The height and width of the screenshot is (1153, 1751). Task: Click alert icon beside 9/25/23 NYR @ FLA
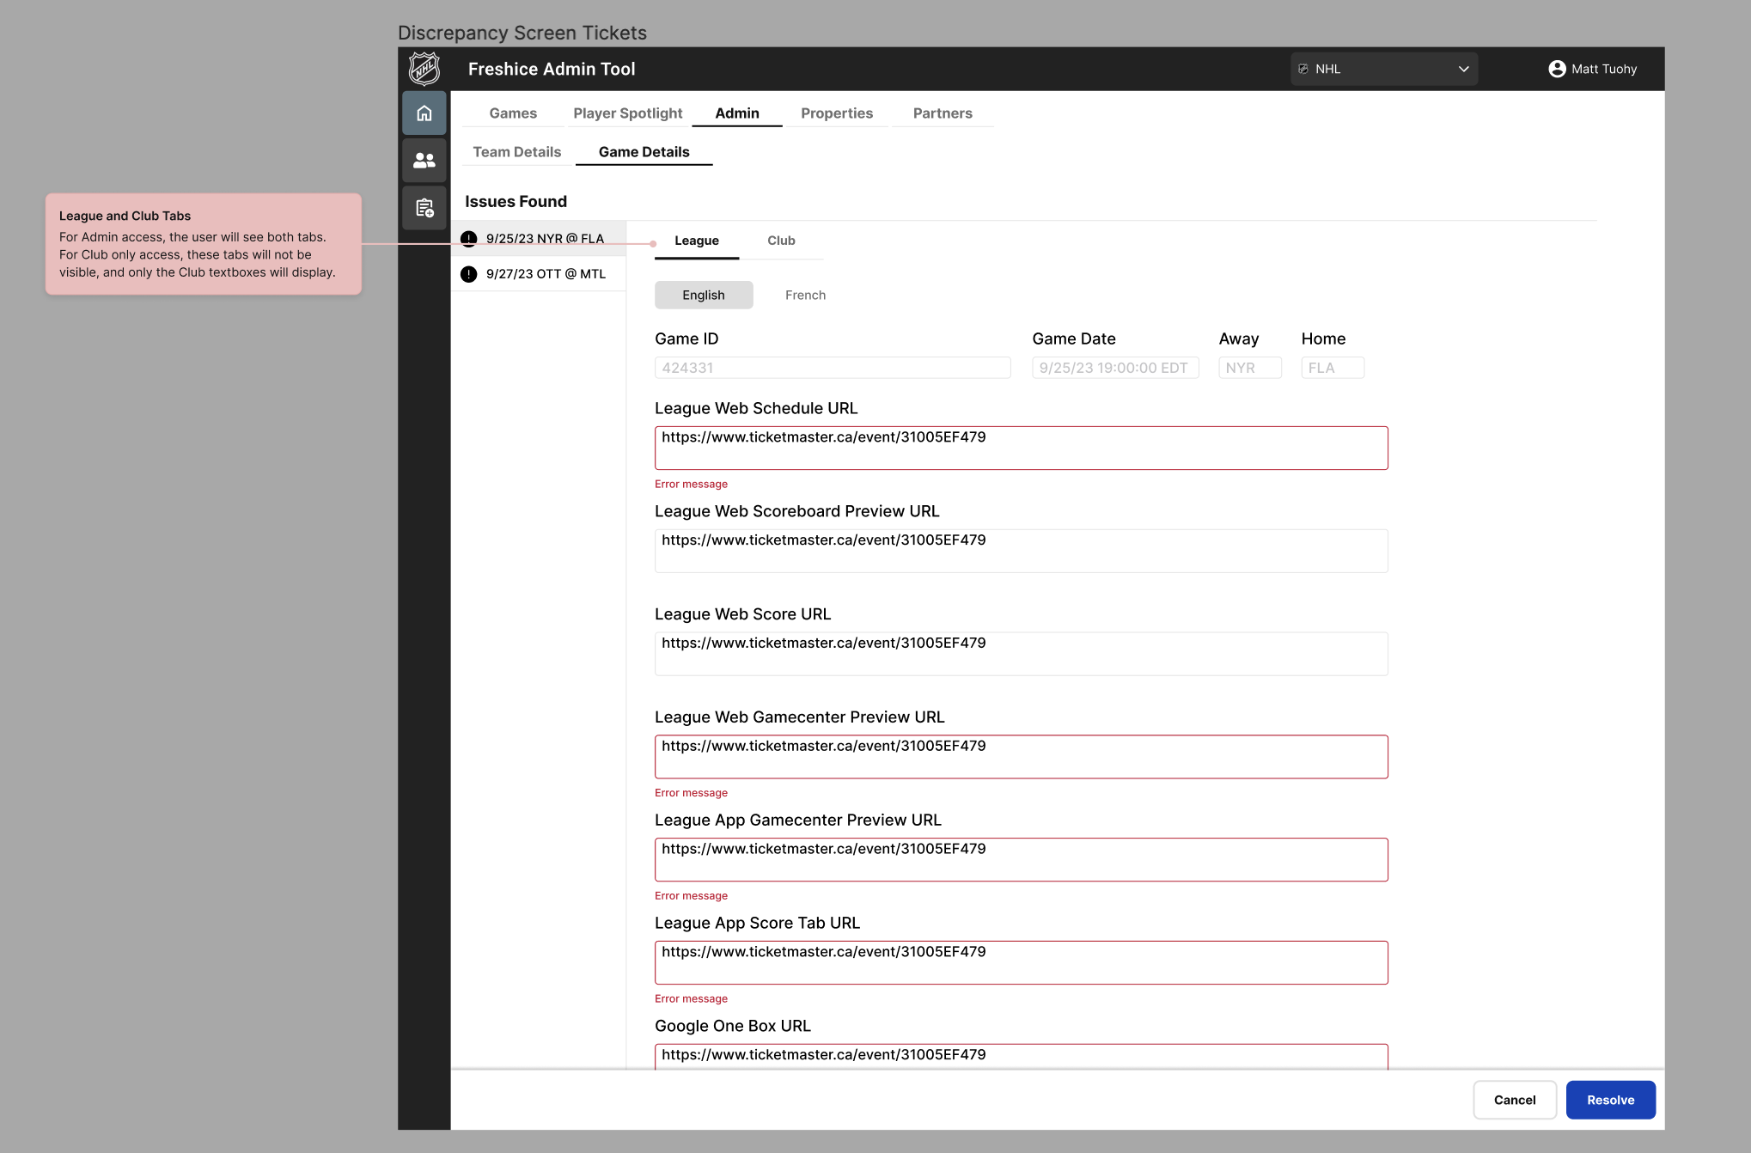tap(469, 239)
